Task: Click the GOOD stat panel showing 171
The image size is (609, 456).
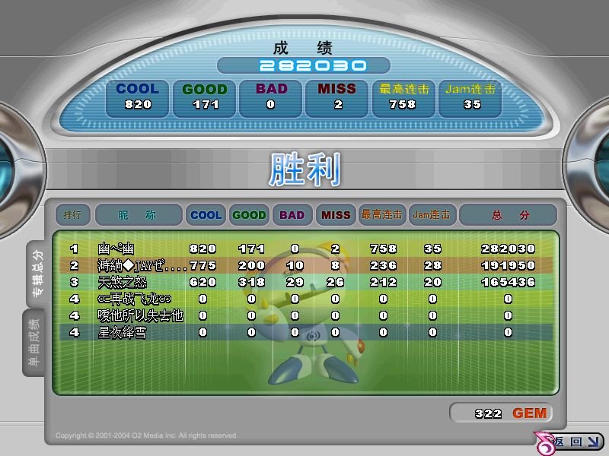Action: [204, 97]
